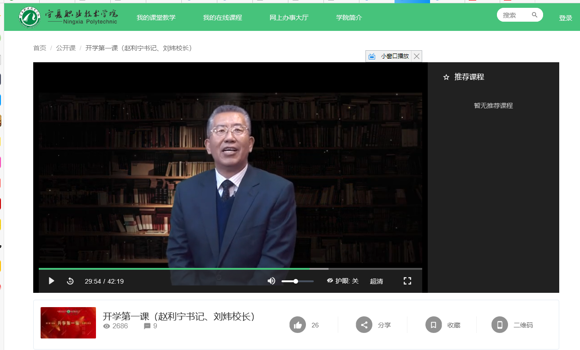The height and width of the screenshot is (350, 580).
Task: Click the 开学第一课 breadcrumb text
Action: (x=138, y=48)
